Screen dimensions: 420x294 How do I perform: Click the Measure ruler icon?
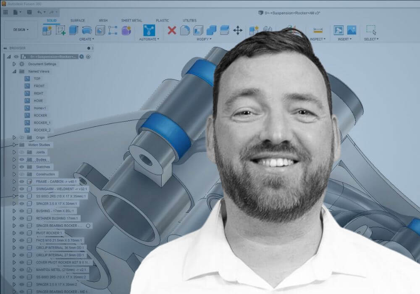pos(318,30)
